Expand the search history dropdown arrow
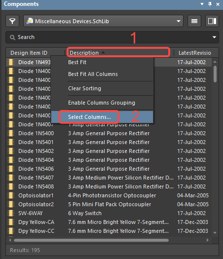Viewport: 223px width, 259px height. click(214, 37)
